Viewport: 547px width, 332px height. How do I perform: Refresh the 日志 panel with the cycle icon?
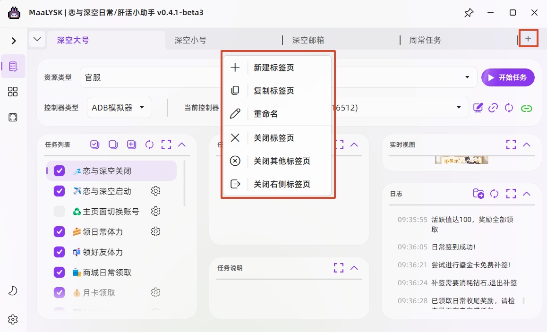point(494,194)
